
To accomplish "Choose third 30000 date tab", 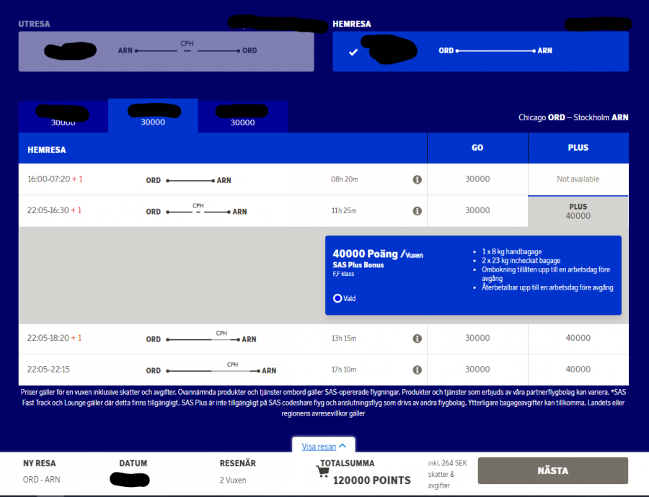I will point(242,118).
